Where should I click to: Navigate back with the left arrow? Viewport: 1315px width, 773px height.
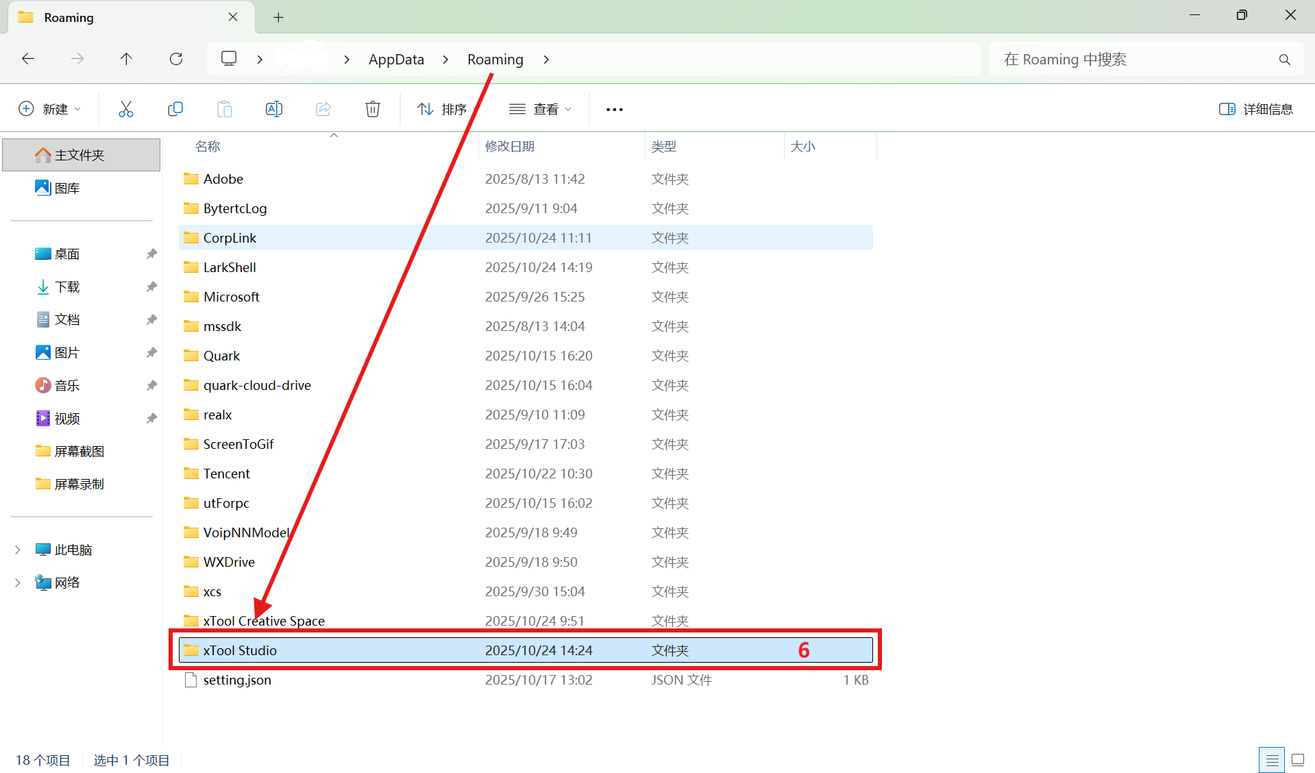click(28, 59)
